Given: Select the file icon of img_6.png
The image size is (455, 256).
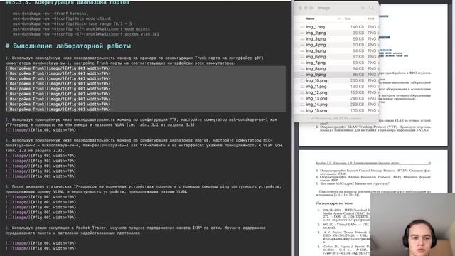Looking at the screenshot, I should (302, 57).
